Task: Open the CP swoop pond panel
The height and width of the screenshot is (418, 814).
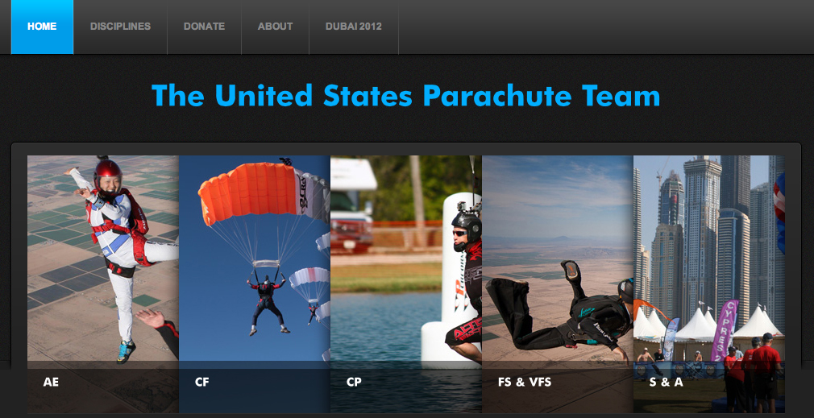Action: (406, 284)
